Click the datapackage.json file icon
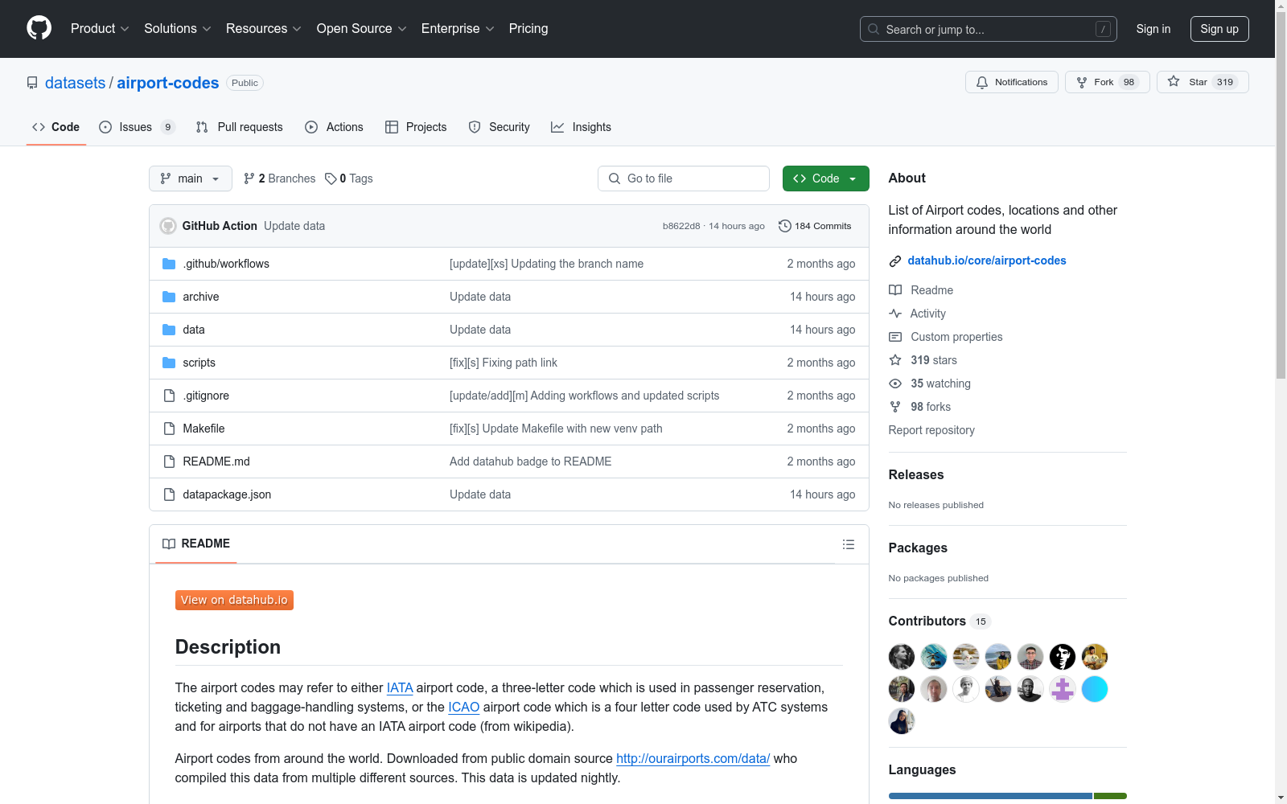1287x804 pixels. [x=169, y=494]
